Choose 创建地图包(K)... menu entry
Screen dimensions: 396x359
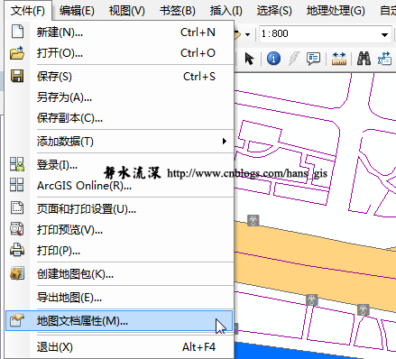119,273
